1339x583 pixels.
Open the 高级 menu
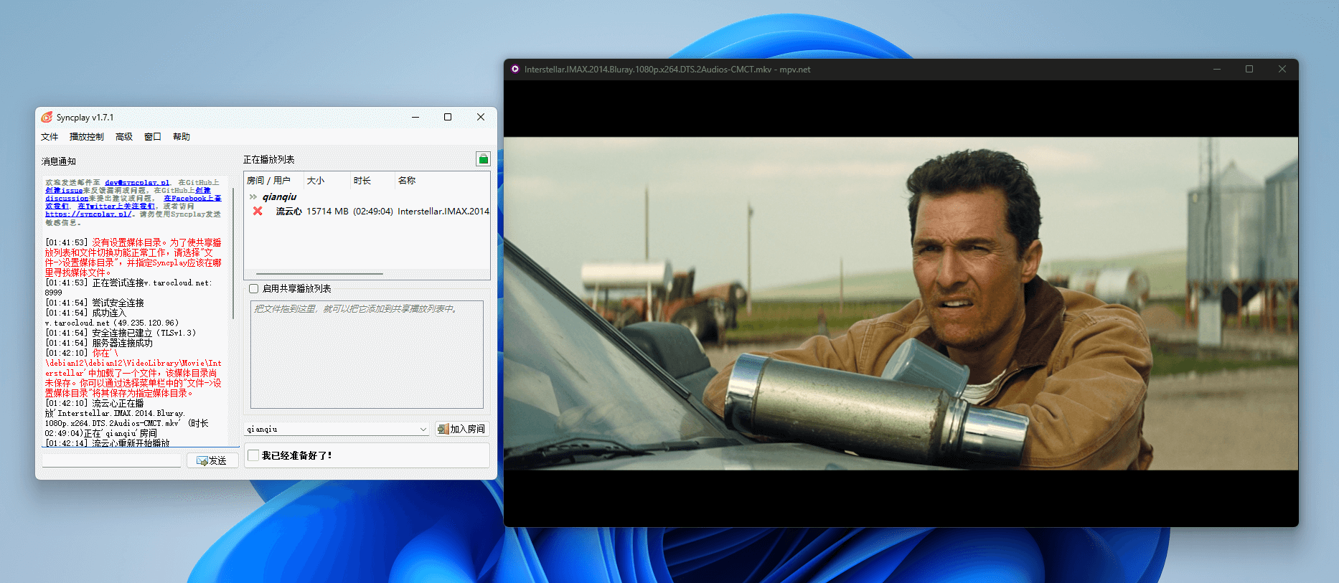124,137
